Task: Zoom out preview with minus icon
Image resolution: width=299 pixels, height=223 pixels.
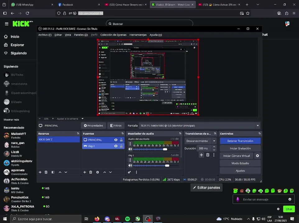Action: [40, 119]
